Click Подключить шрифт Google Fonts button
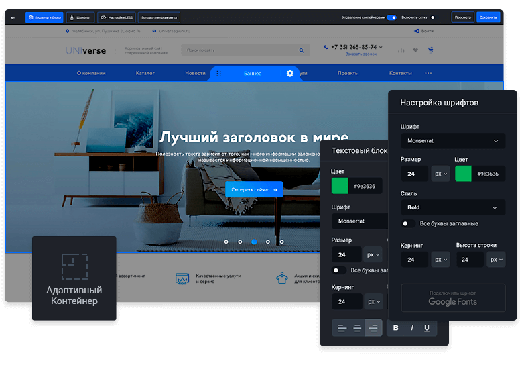The width and height of the screenshot is (522, 369). (453, 298)
